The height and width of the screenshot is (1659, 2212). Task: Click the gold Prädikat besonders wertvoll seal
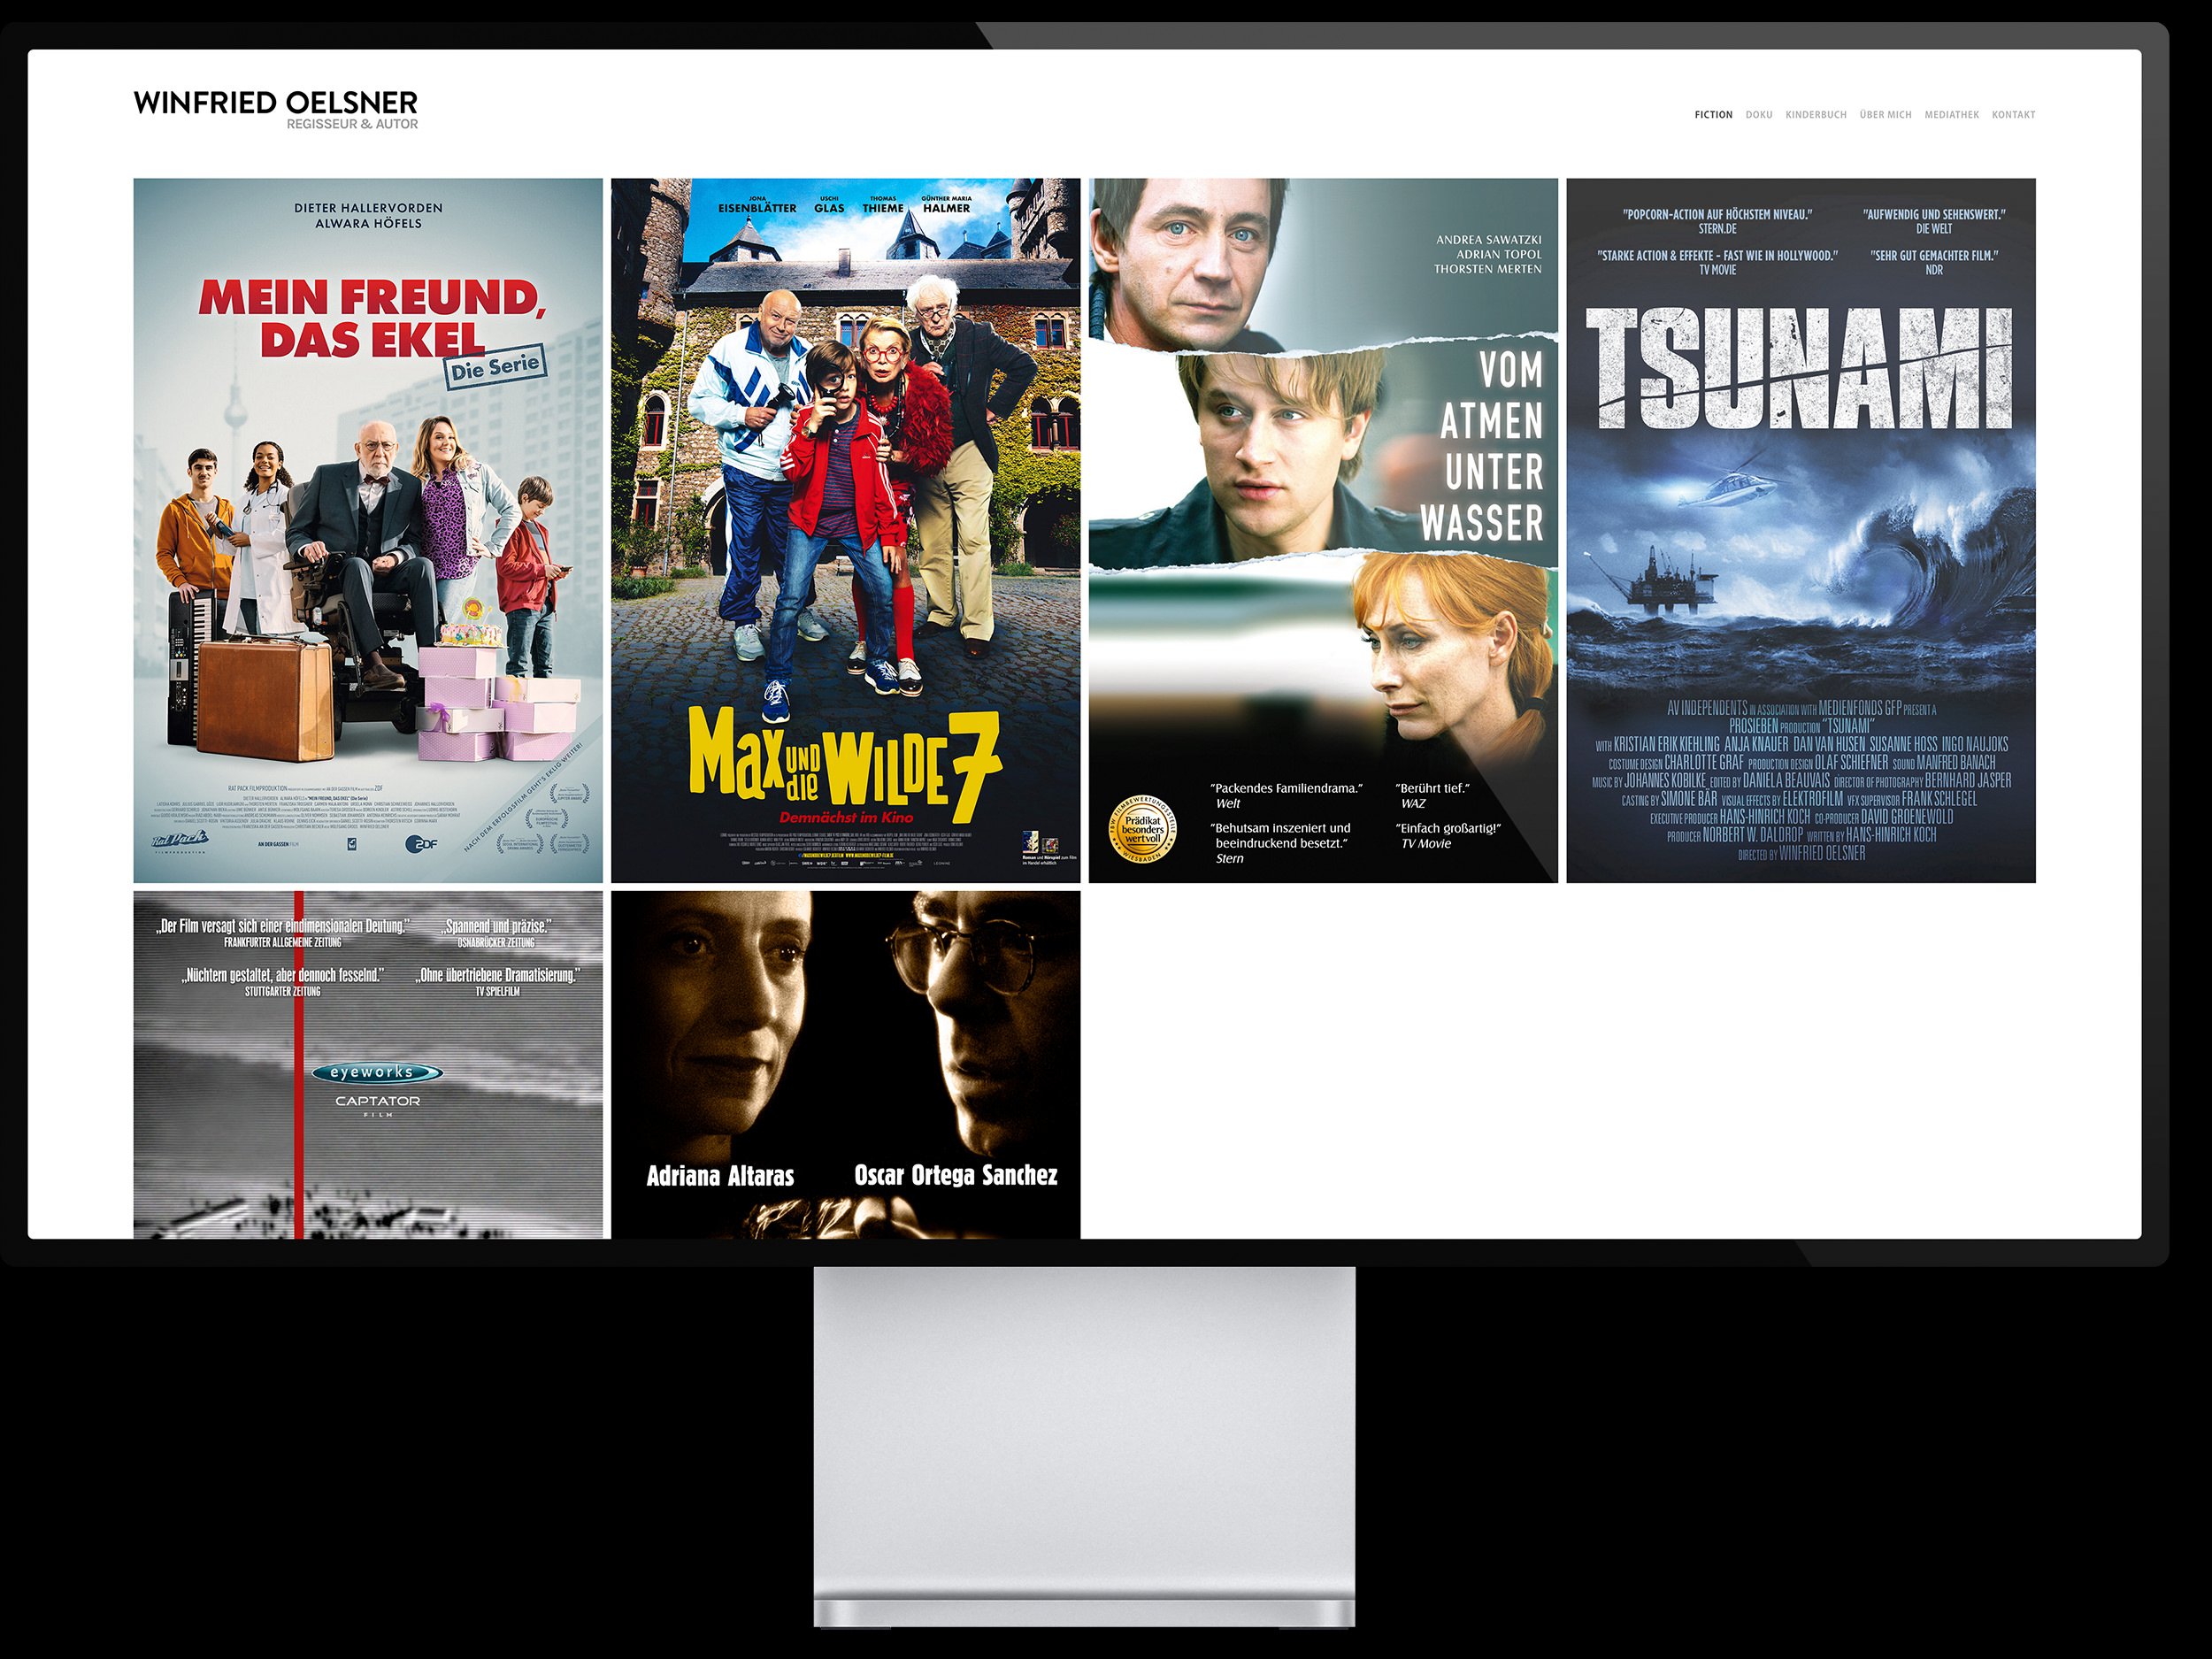click(x=1141, y=829)
